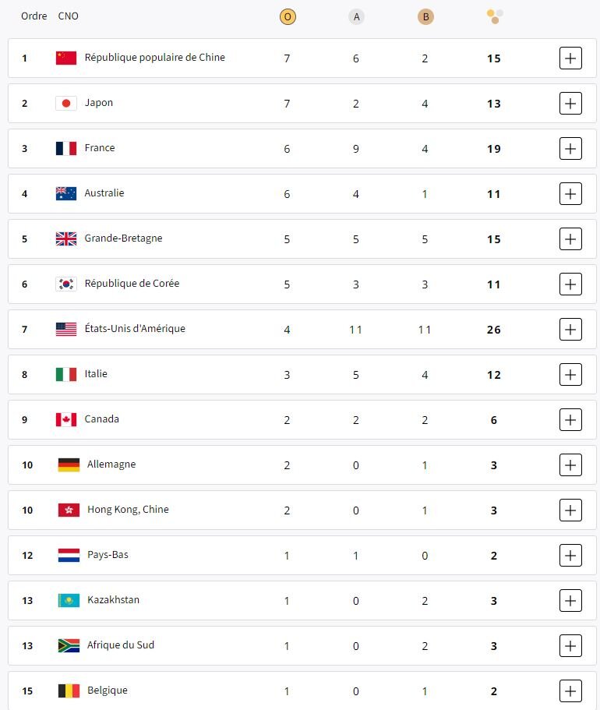Image resolution: width=600 pixels, height=710 pixels.
Task: Click the total medals header icon
Action: click(x=494, y=16)
